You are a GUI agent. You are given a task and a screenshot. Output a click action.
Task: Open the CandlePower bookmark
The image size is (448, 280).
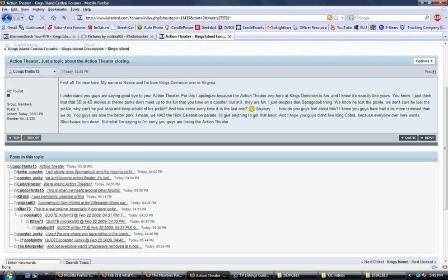tap(179, 27)
